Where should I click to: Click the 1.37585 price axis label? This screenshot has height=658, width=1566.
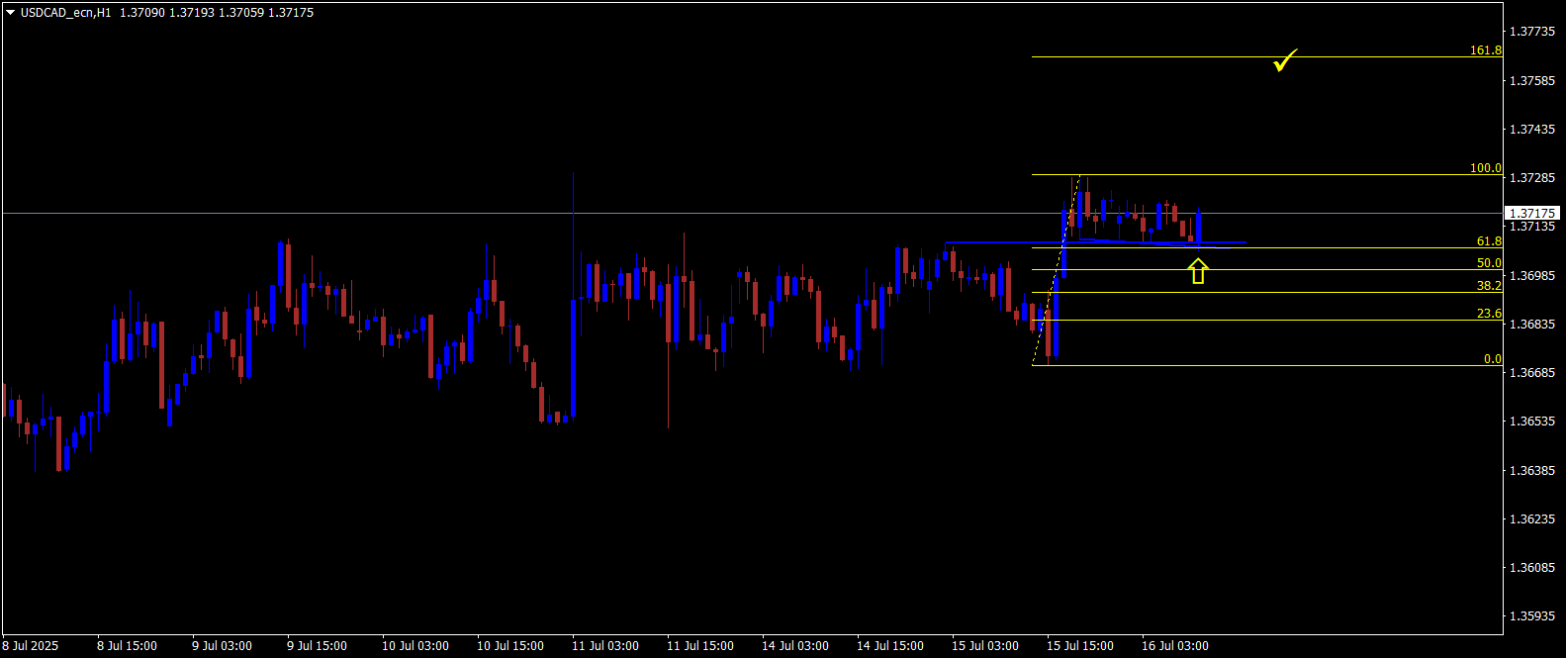1531,80
